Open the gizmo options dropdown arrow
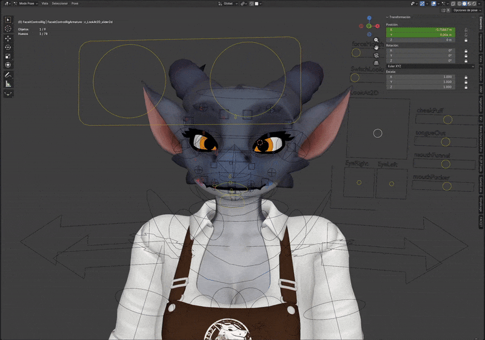The height and width of the screenshot is (340, 485). [427, 4]
